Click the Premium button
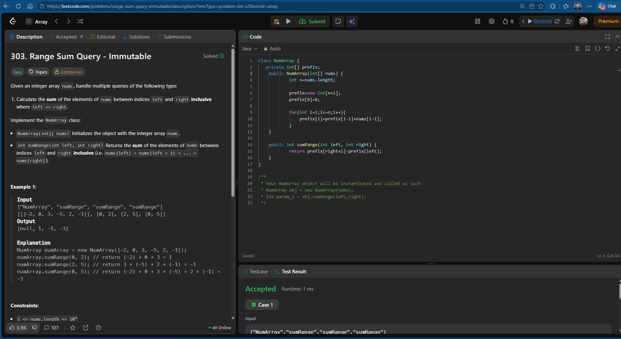This screenshot has width=621, height=339. point(608,22)
